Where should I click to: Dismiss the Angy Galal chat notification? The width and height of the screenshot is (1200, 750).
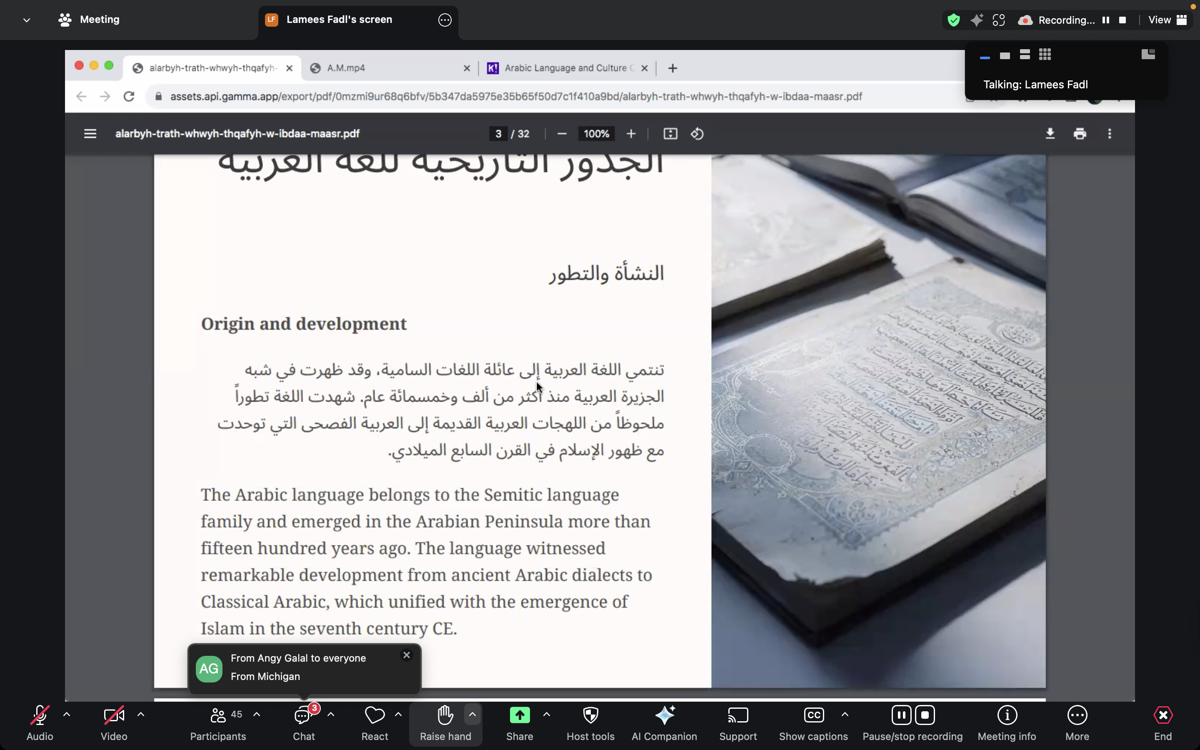(x=407, y=655)
